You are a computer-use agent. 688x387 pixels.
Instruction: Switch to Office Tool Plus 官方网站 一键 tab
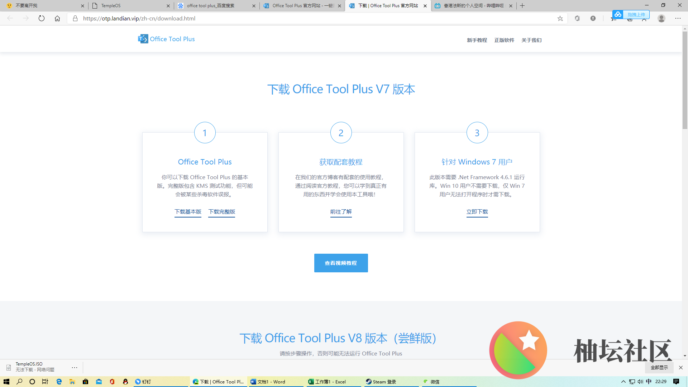click(x=302, y=6)
